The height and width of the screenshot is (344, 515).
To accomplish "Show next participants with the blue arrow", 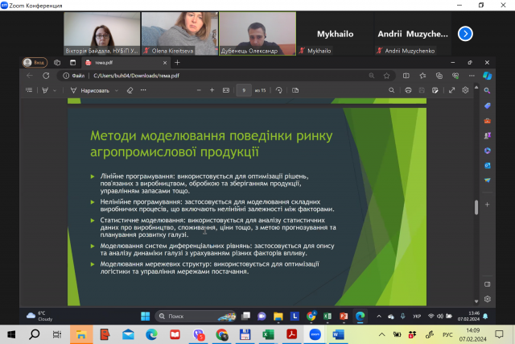I will (465, 34).
